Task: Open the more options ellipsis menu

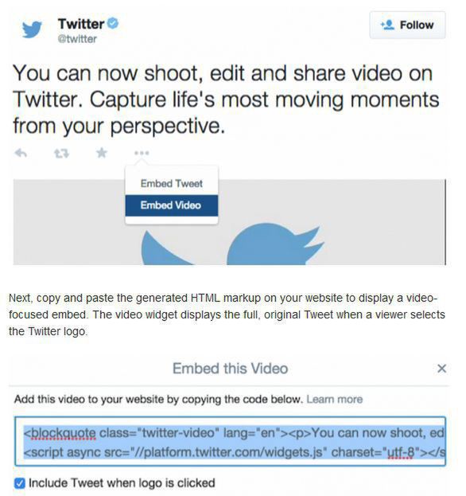Action: point(142,153)
